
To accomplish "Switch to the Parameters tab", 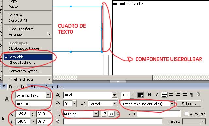I will 55,87.
